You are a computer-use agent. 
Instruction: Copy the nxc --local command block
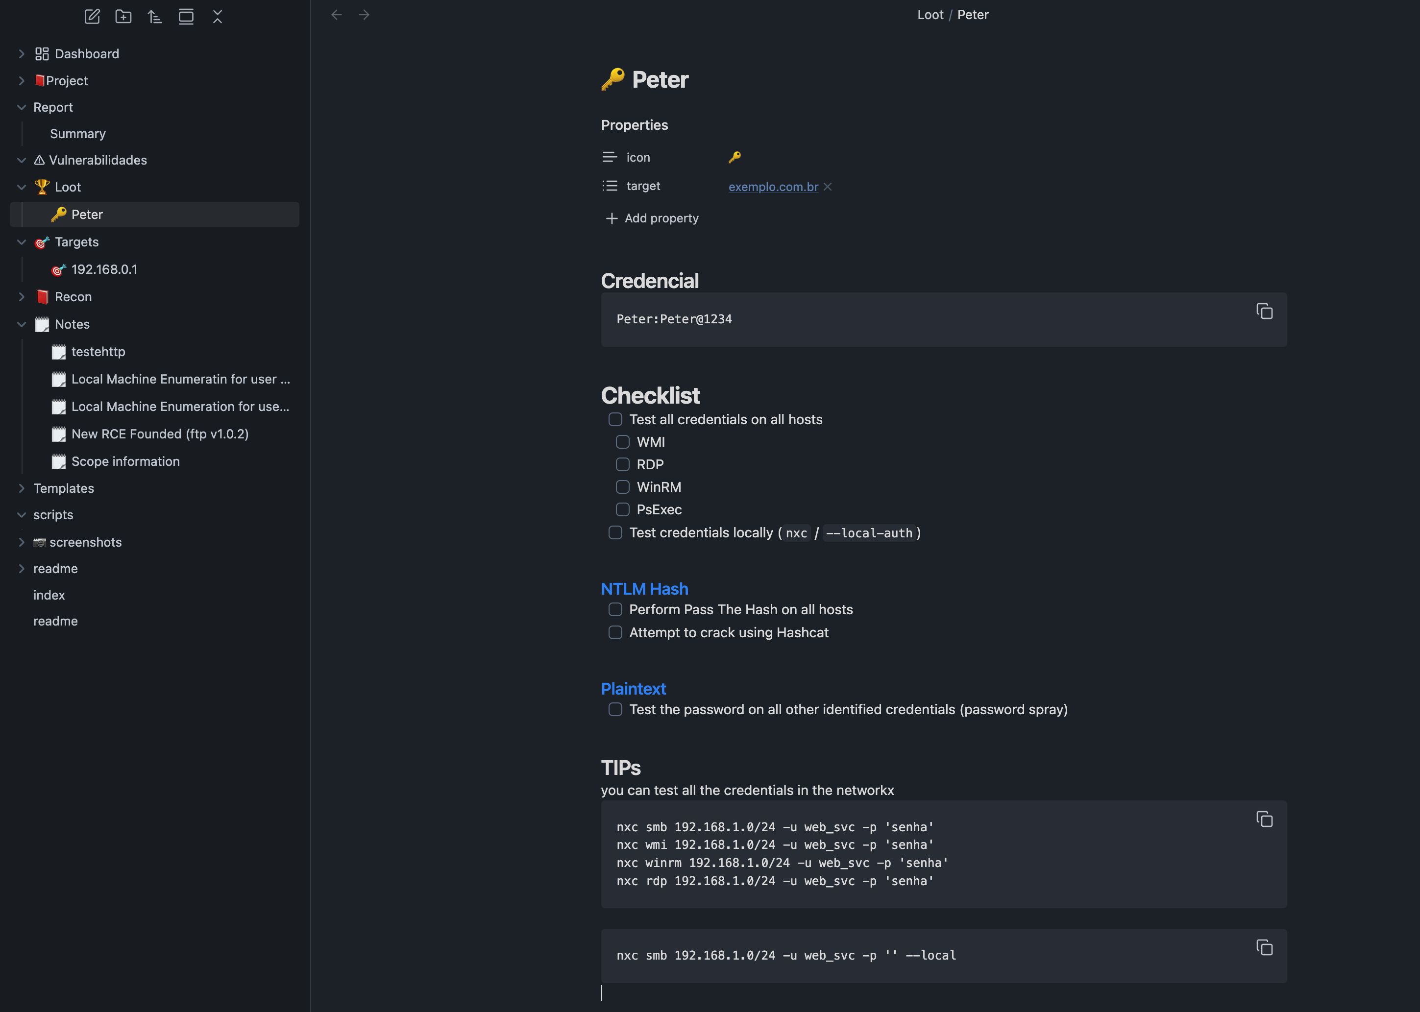click(x=1264, y=947)
